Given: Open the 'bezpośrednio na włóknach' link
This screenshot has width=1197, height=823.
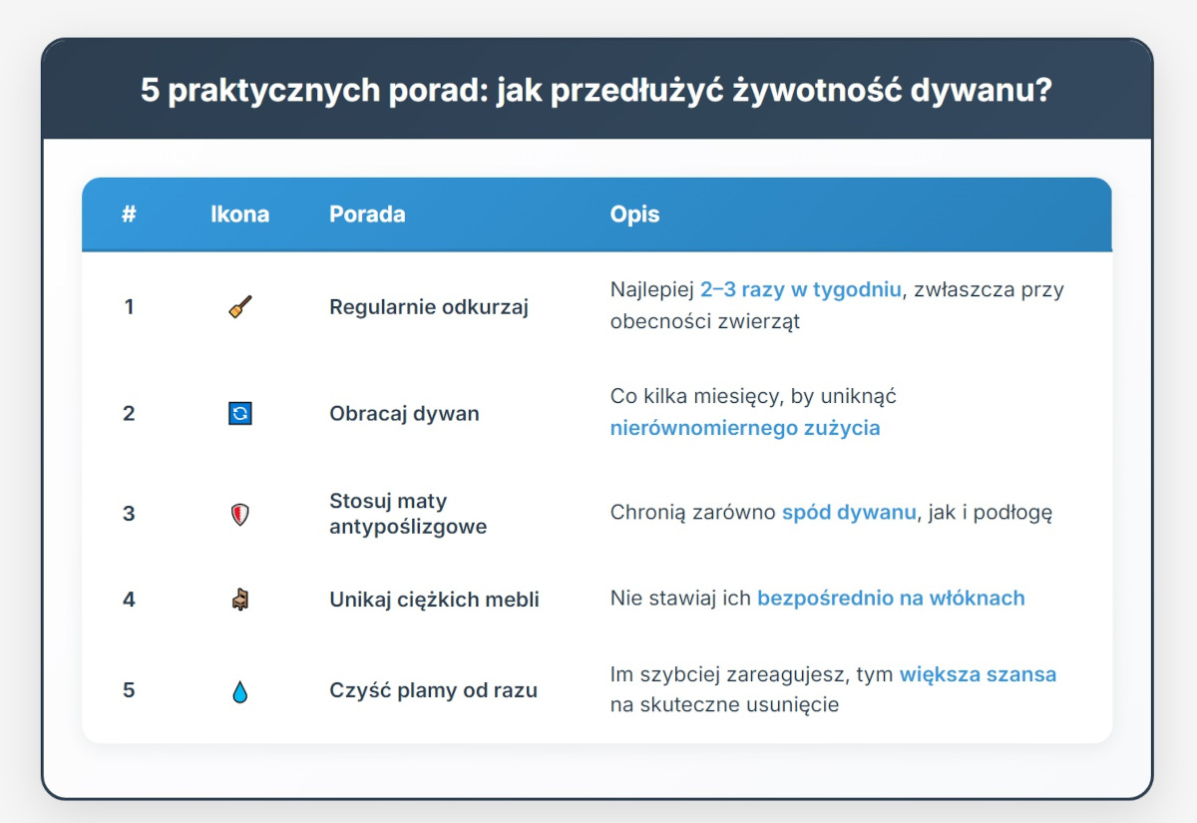Looking at the screenshot, I should pos(891,598).
